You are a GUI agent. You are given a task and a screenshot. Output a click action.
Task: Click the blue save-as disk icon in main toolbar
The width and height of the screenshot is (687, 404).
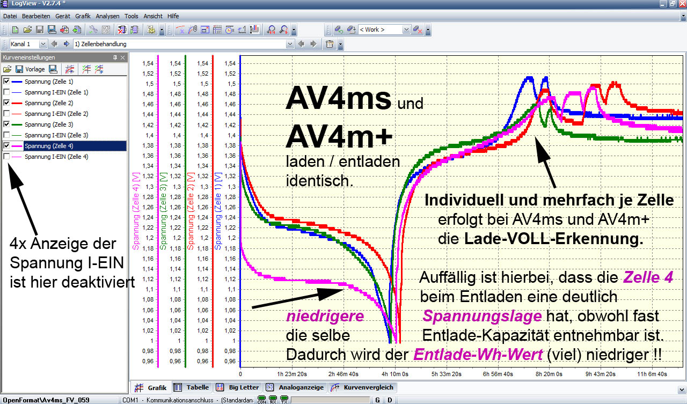click(52, 30)
